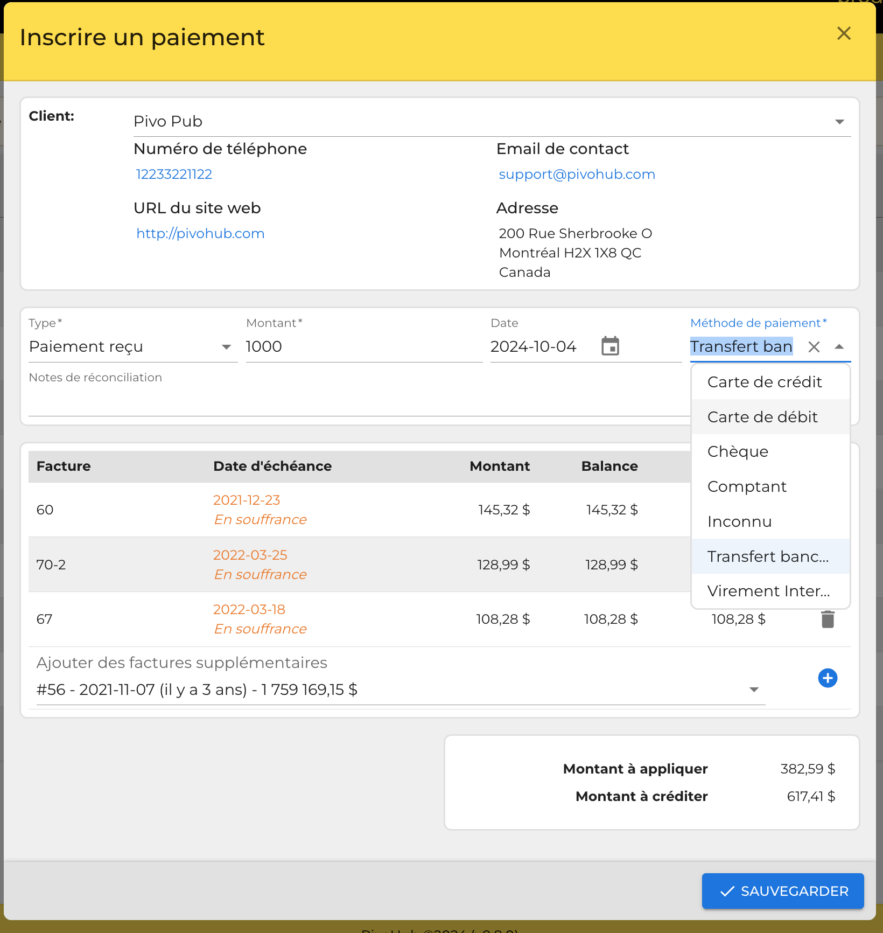This screenshot has height=933, width=883.
Task: Add extra invoice with plus icon
Action: pos(828,678)
